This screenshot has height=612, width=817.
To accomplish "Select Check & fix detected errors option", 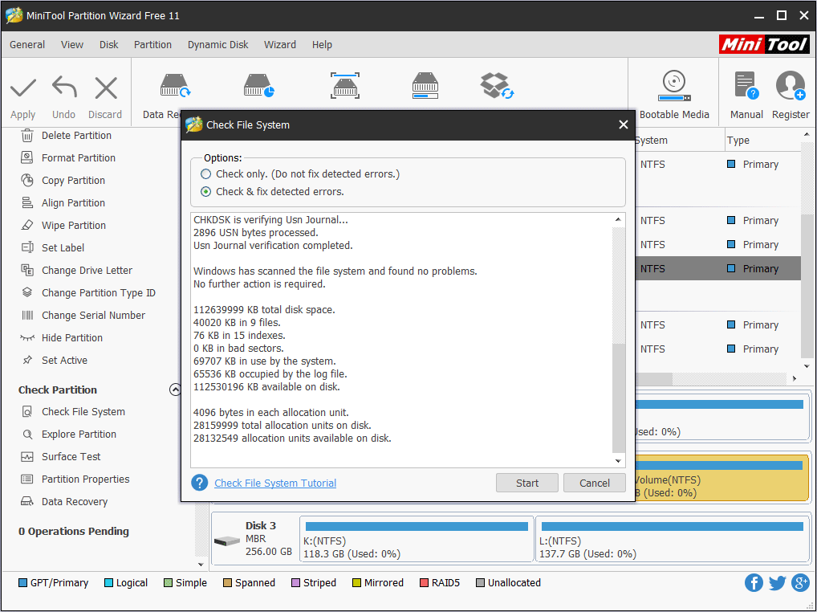I will pos(205,192).
